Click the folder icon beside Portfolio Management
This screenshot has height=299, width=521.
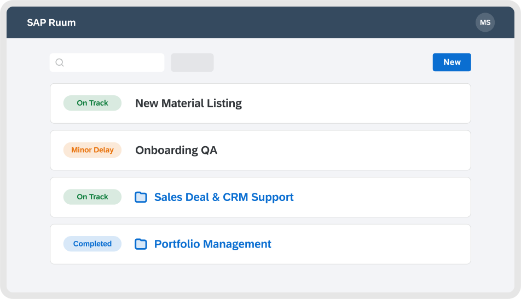coord(141,244)
